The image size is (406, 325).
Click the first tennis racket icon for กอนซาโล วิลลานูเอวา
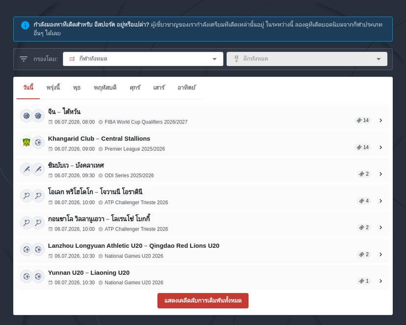[27, 223]
